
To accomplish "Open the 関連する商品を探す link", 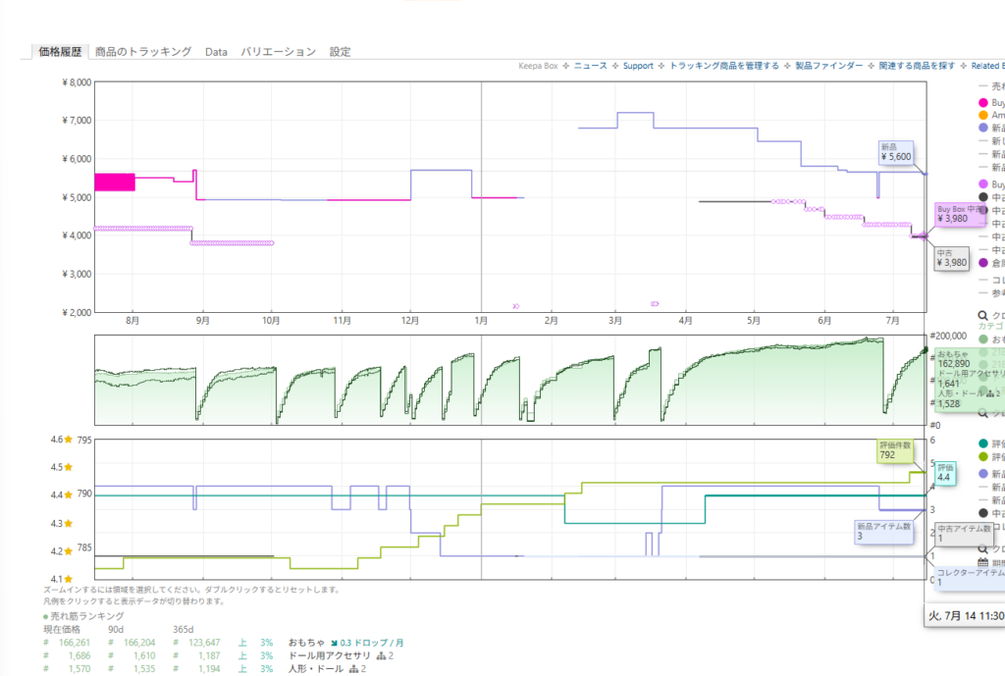I will coord(917,66).
